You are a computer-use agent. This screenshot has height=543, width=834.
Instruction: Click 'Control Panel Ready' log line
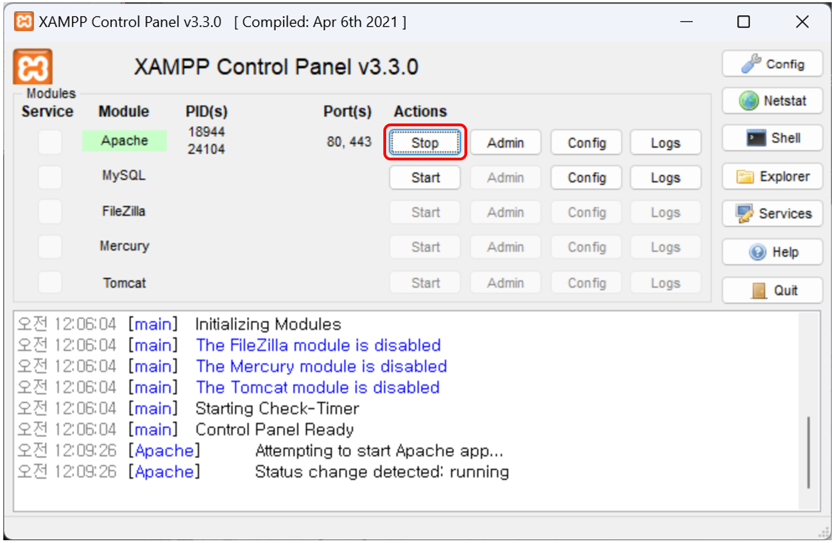274,429
